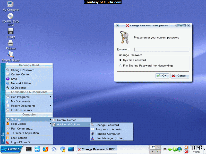Open the file manager drawer icon in taskbar
The image size is (206, 154).
point(37,149)
